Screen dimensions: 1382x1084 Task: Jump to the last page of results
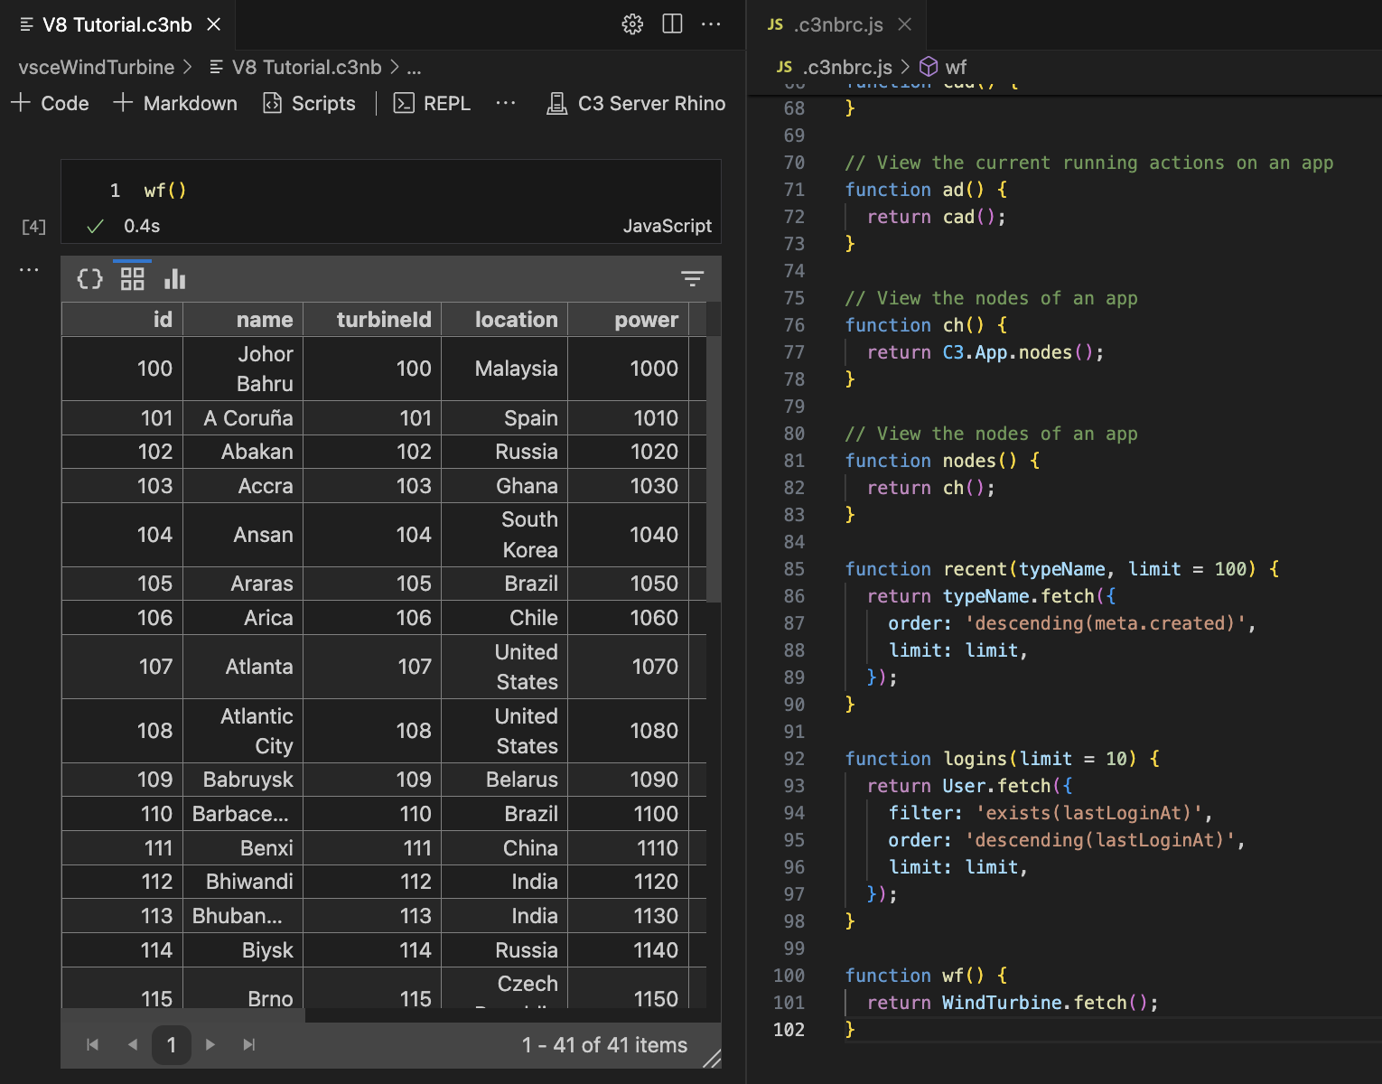pos(248,1044)
